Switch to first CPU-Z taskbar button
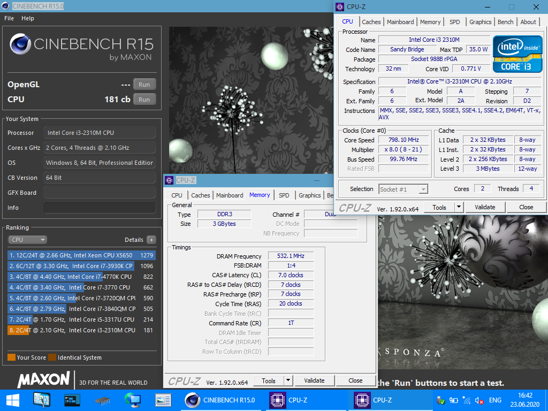The height and width of the screenshot is (411, 548). (305, 400)
